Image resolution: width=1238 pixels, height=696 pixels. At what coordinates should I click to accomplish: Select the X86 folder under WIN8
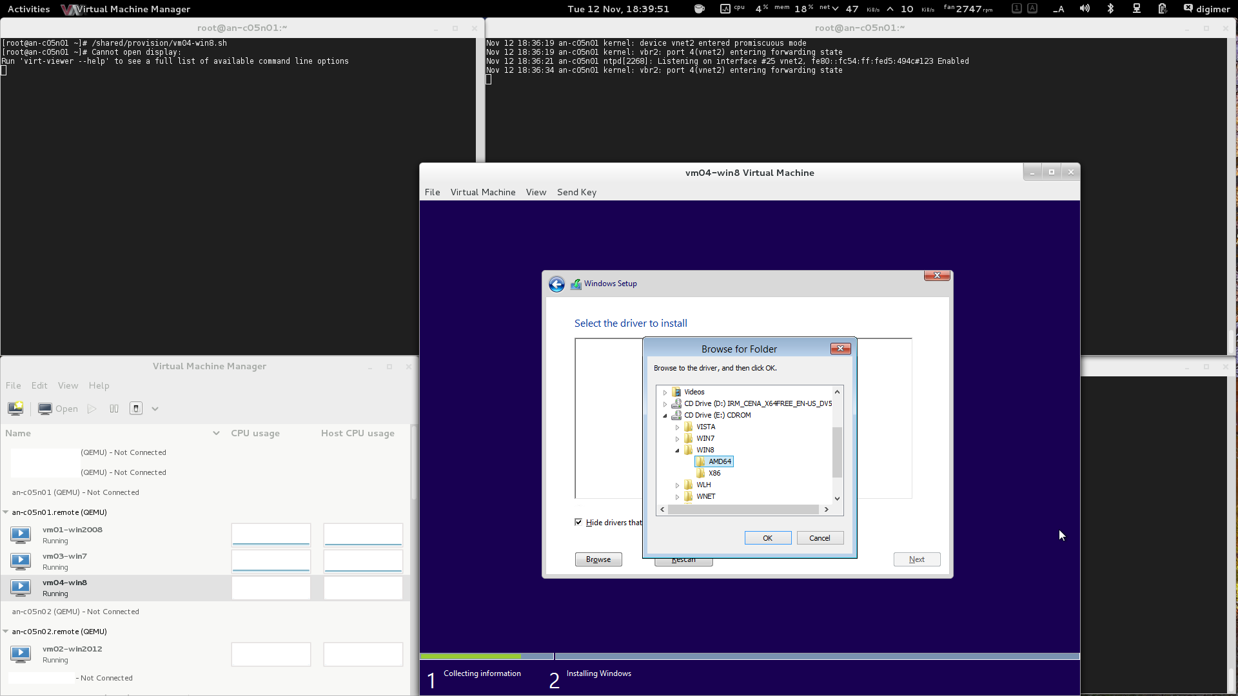[709, 473]
